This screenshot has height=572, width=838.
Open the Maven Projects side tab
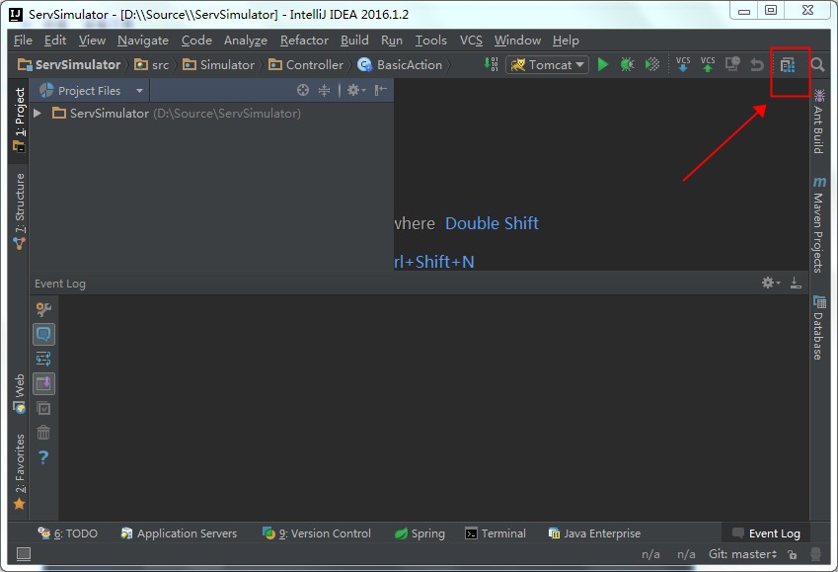click(x=819, y=224)
